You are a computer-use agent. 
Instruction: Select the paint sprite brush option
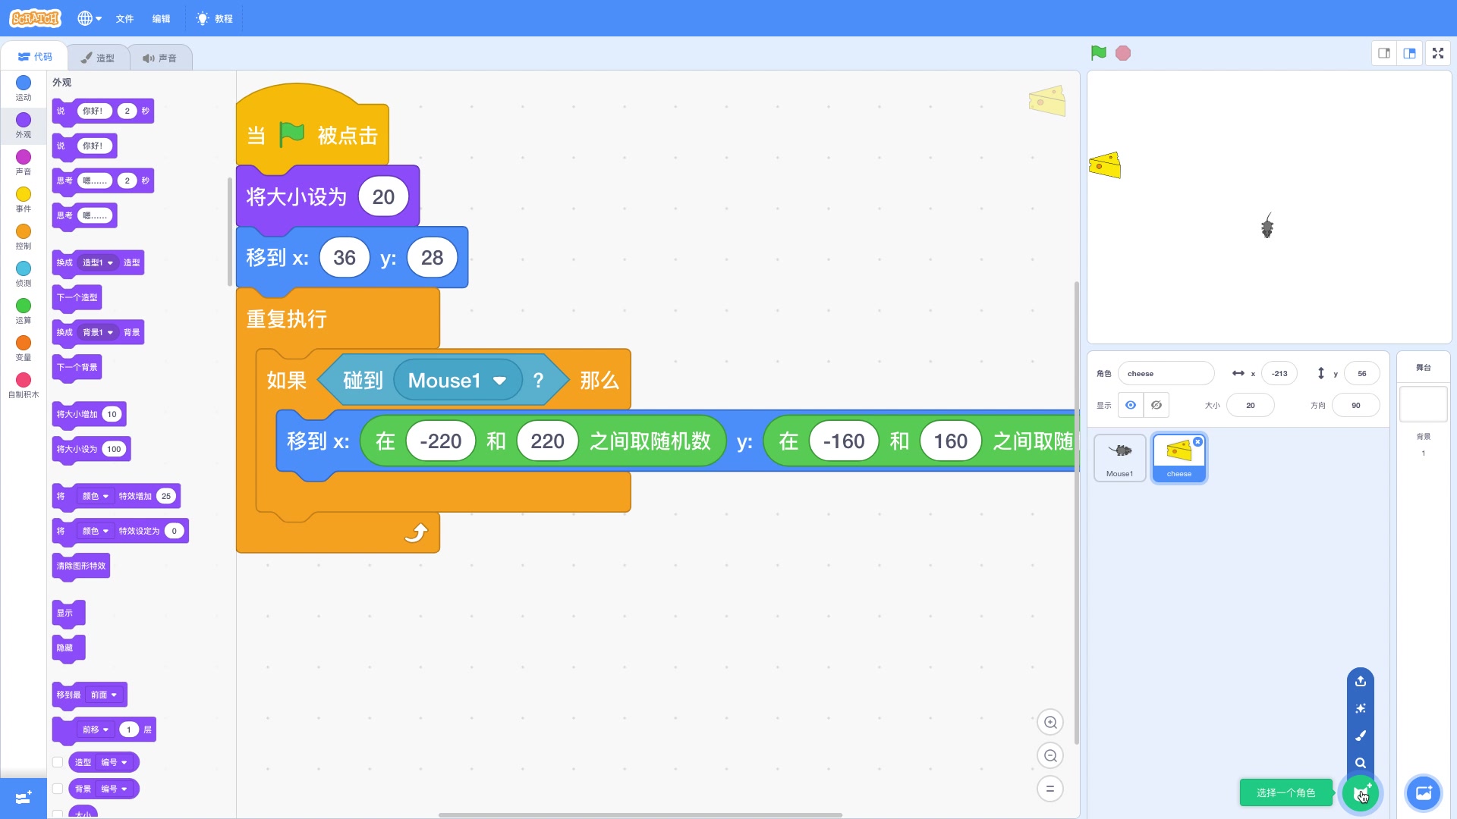coord(1360,736)
